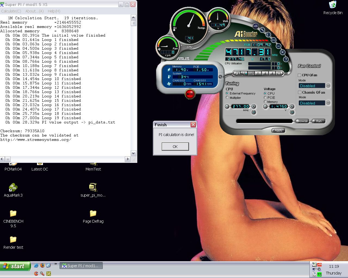The height and width of the screenshot is (278, 348).
Task: Open the Render test folder
Action: (x=13, y=242)
